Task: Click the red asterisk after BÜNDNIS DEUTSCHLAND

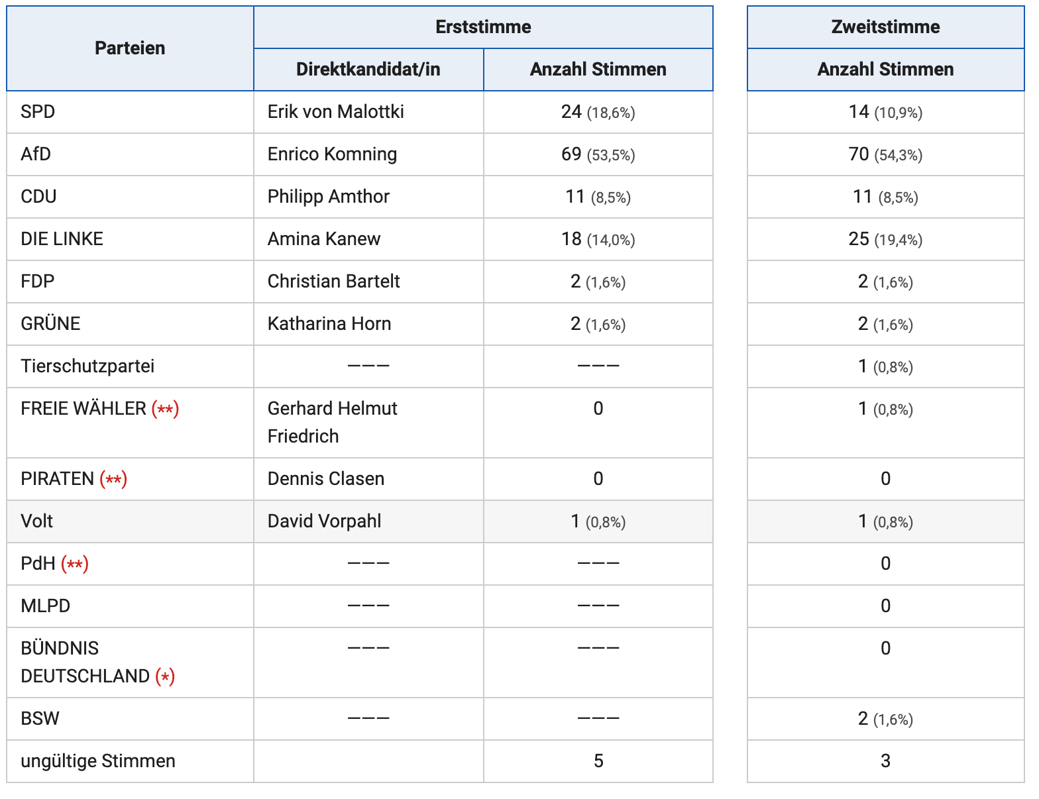Action: pos(165,677)
